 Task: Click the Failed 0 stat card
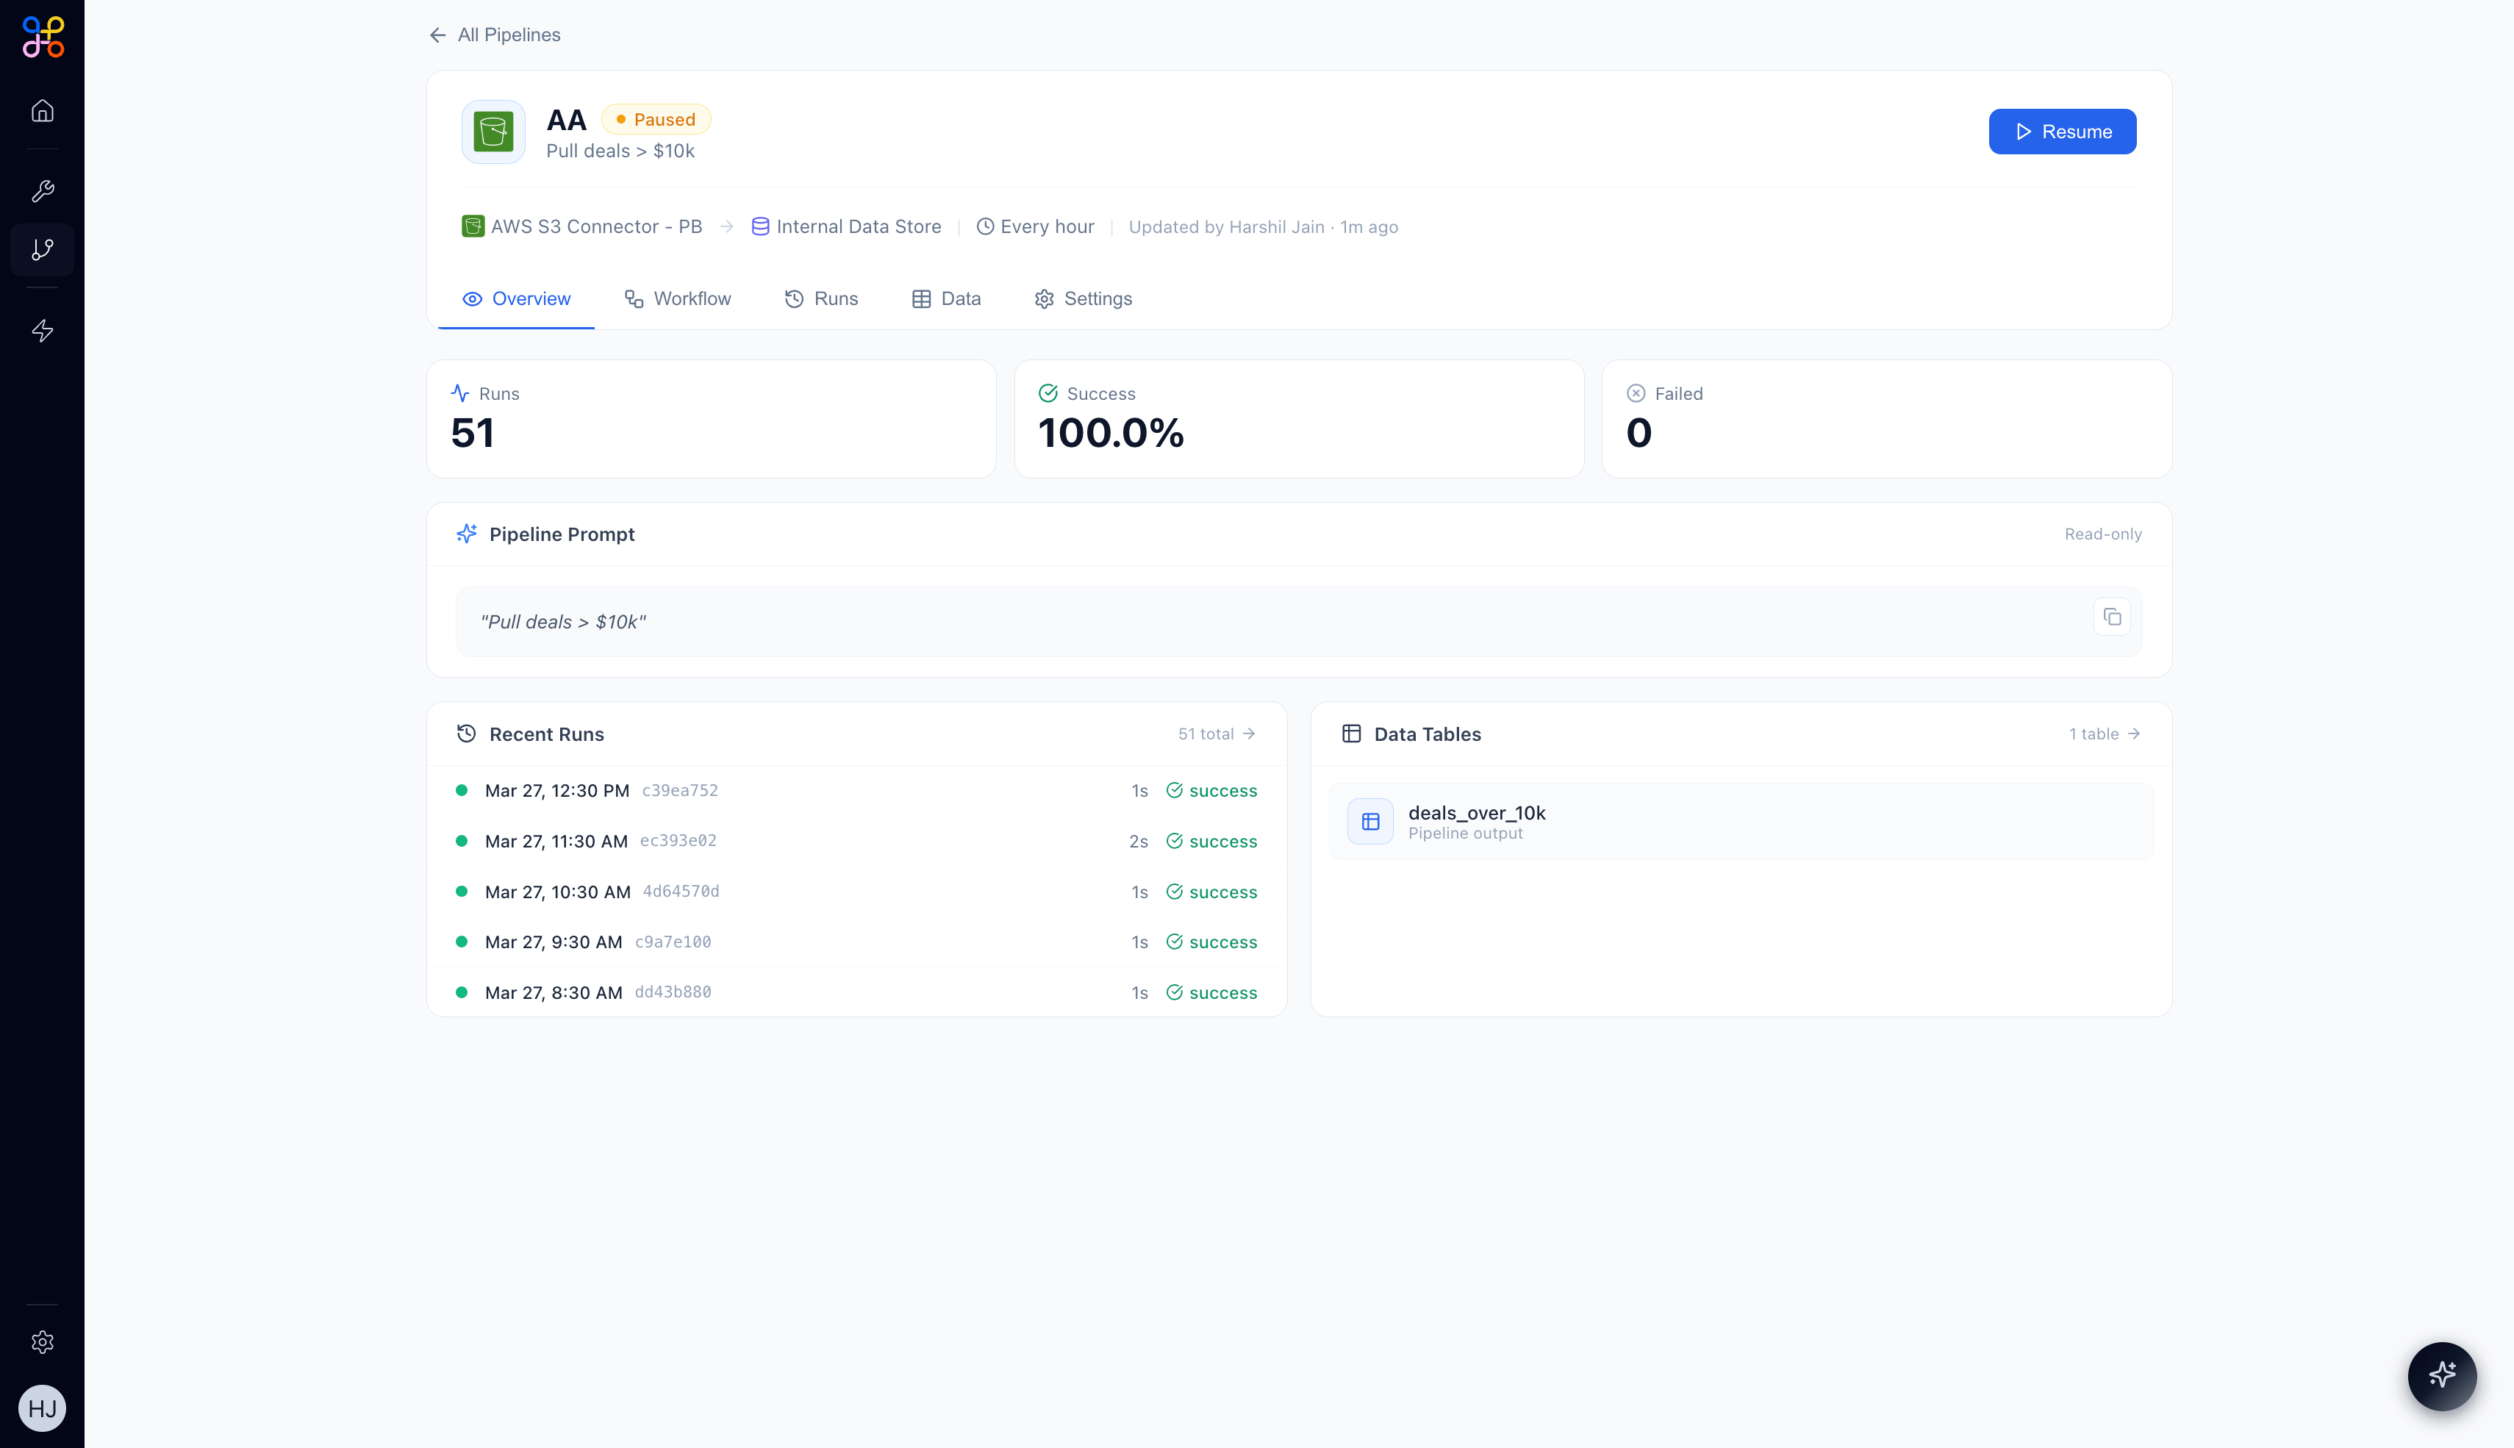tap(1886, 419)
